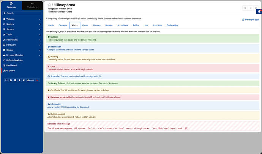Expand the Webmin sidebar category
Image resolution: width=262 pixels, height=154 pixels.
22,19
